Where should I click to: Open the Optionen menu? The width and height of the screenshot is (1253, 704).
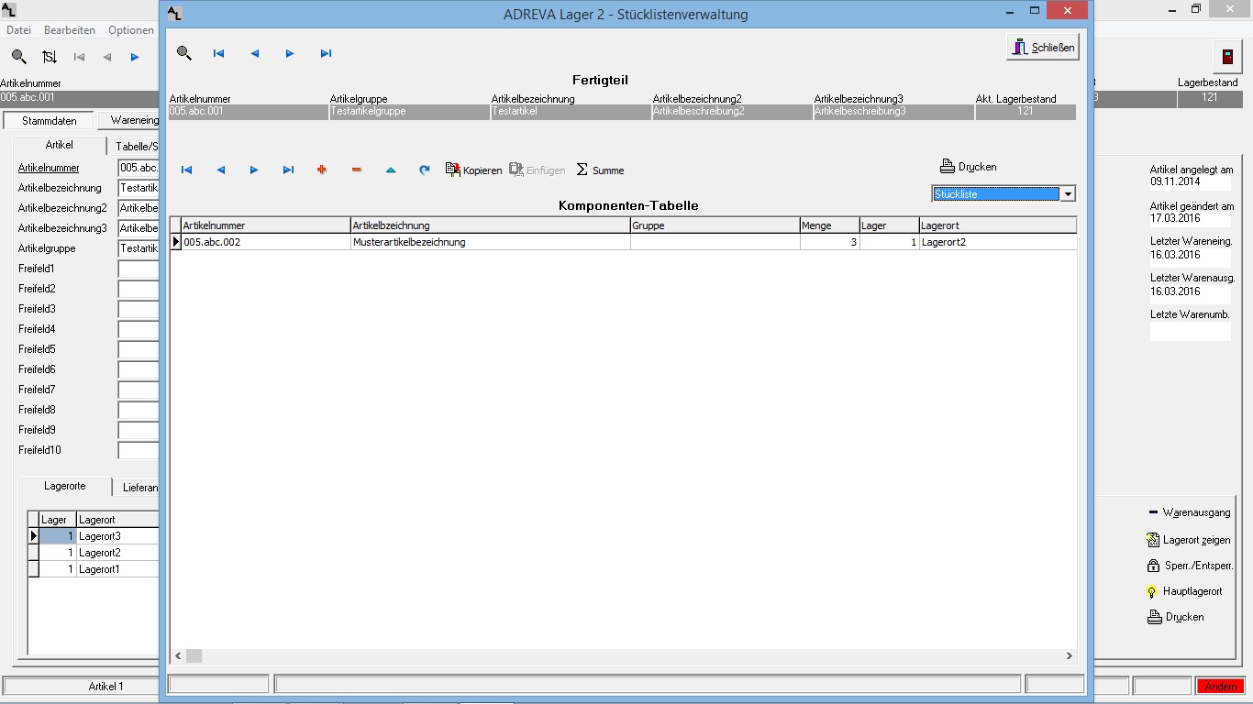(131, 30)
